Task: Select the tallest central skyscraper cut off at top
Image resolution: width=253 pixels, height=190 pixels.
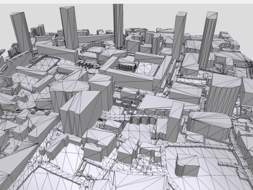Action: [x=119, y=26]
